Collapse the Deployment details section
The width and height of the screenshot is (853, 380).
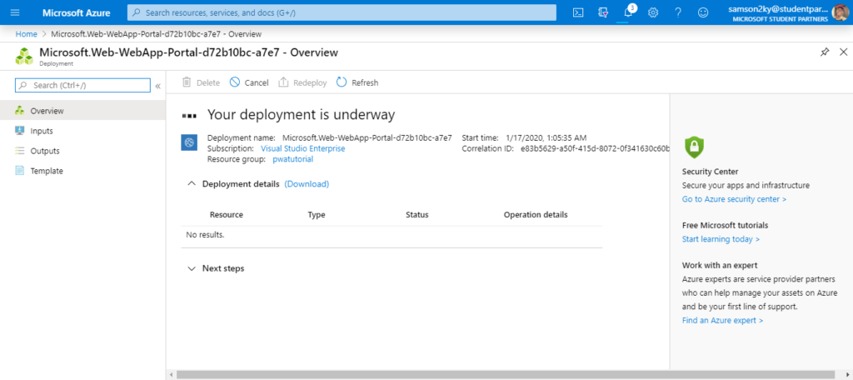pyautogui.click(x=191, y=184)
